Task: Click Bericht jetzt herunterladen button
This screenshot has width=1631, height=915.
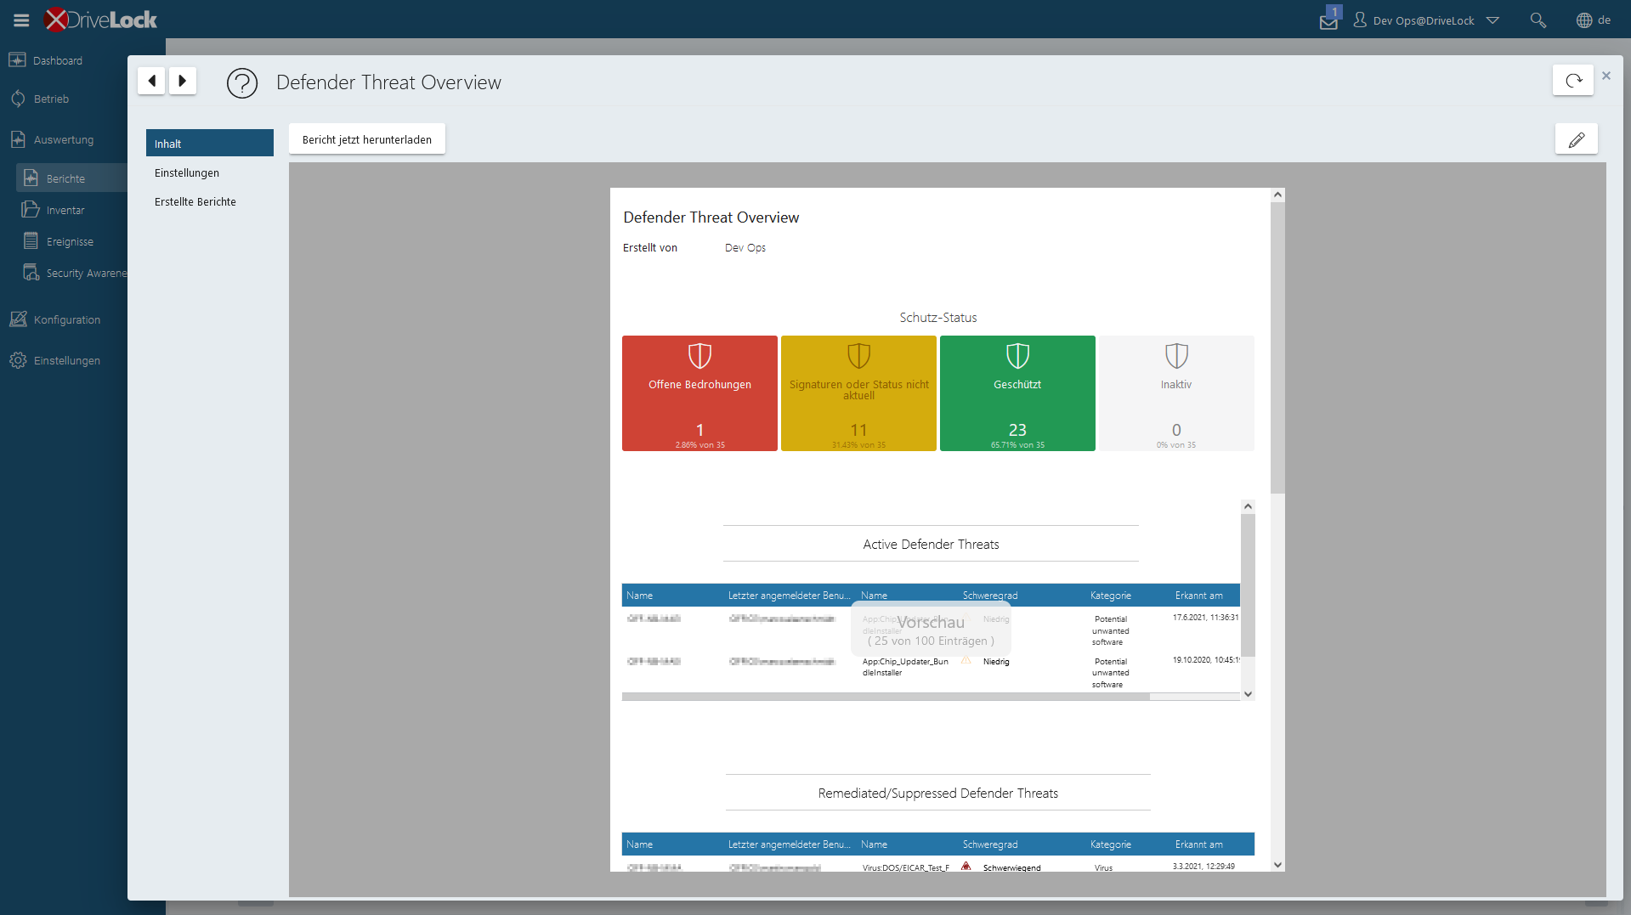Action: [367, 139]
